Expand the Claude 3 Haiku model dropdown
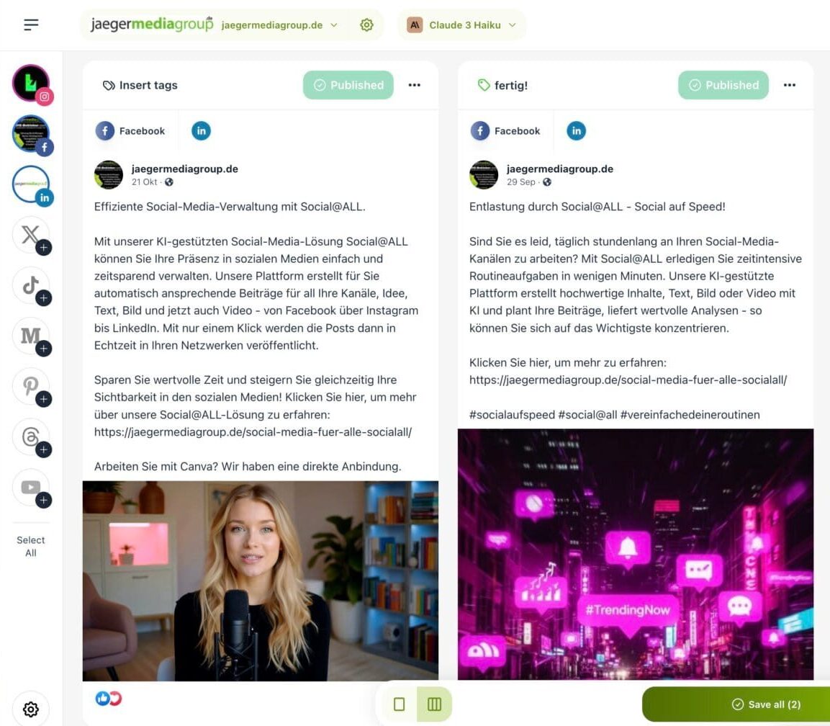The height and width of the screenshot is (726, 830). pyautogui.click(x=461, y=25)
